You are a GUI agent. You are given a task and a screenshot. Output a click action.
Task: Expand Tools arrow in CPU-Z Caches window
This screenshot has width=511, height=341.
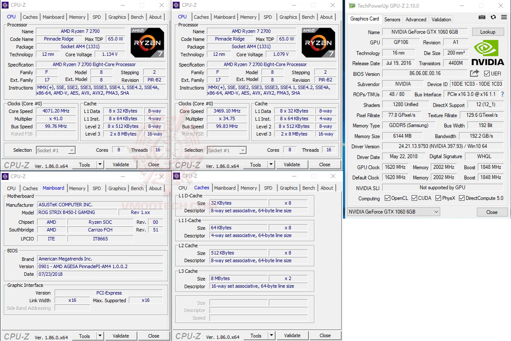pos(272,335)
